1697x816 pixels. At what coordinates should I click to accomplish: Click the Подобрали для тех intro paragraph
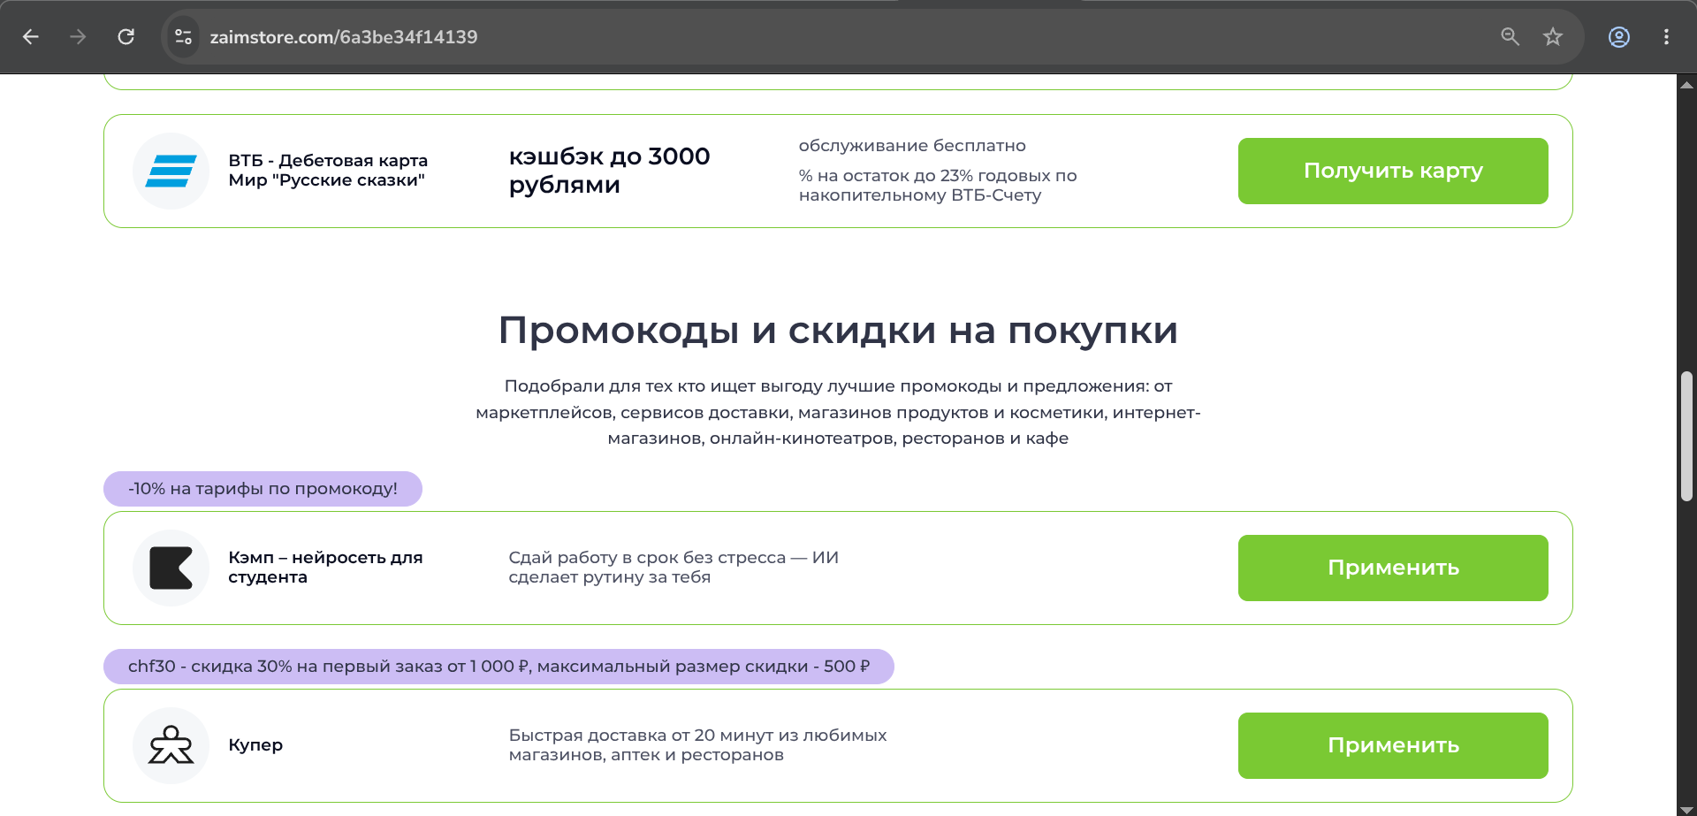(838, 412)
